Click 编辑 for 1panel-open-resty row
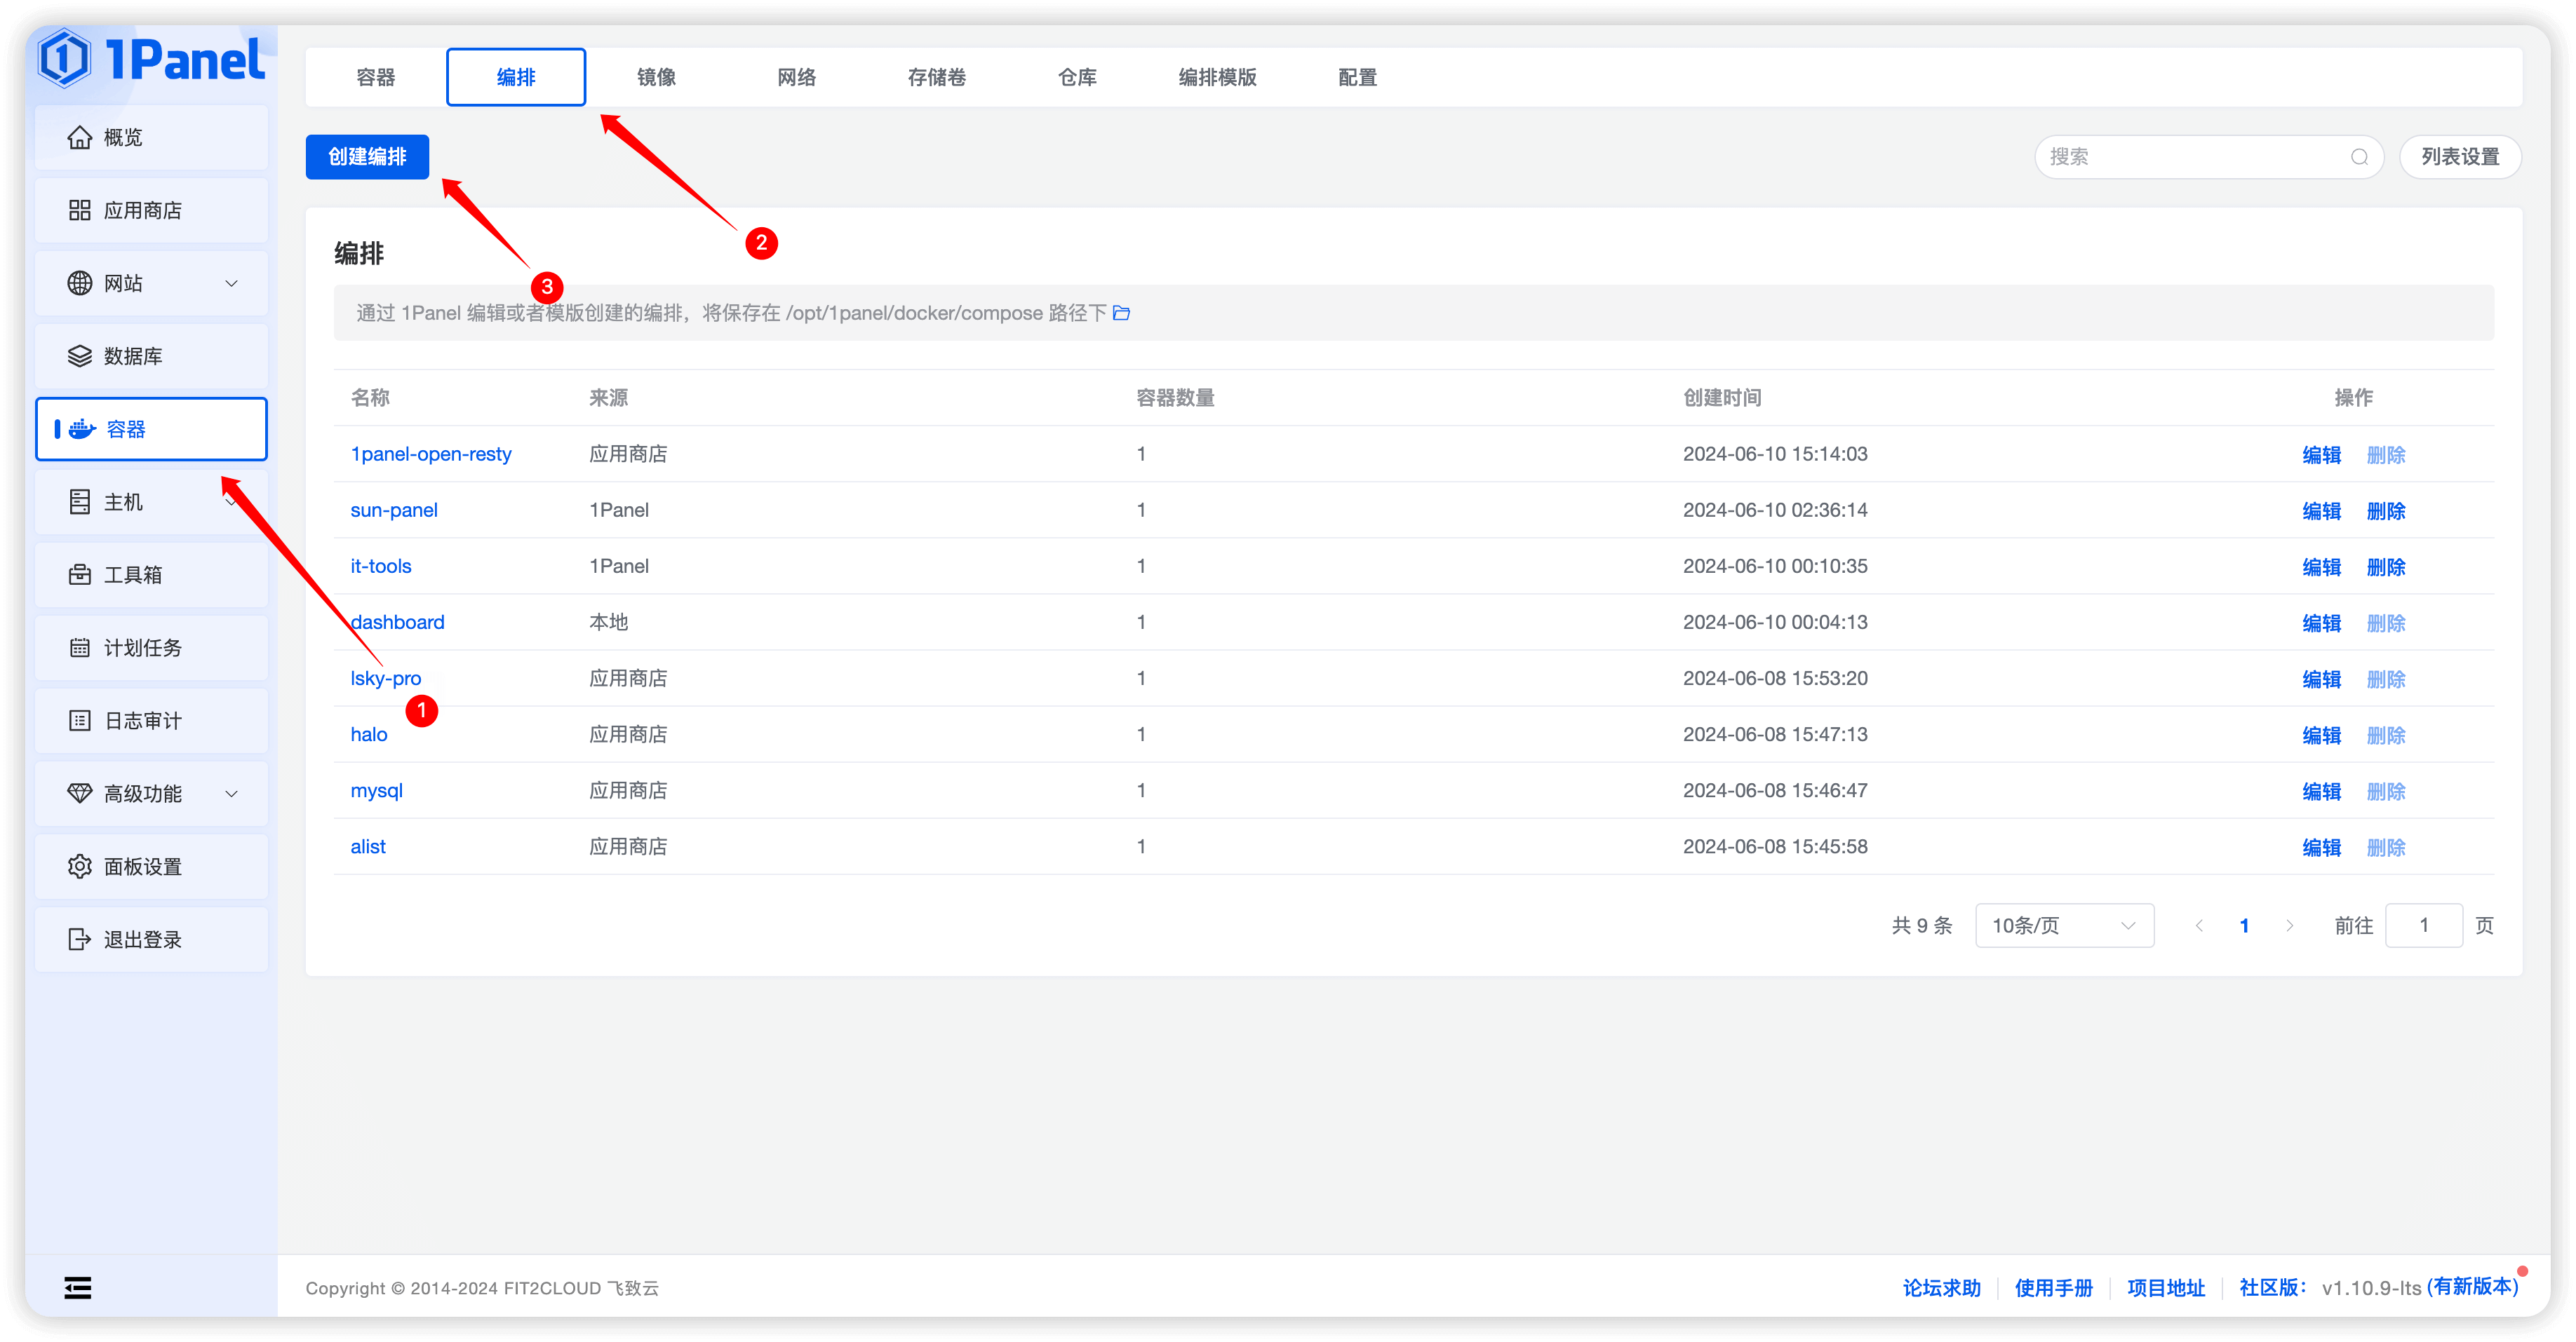The width and height of the screenshot is (2576, 1342). [x=2321, y=454]
